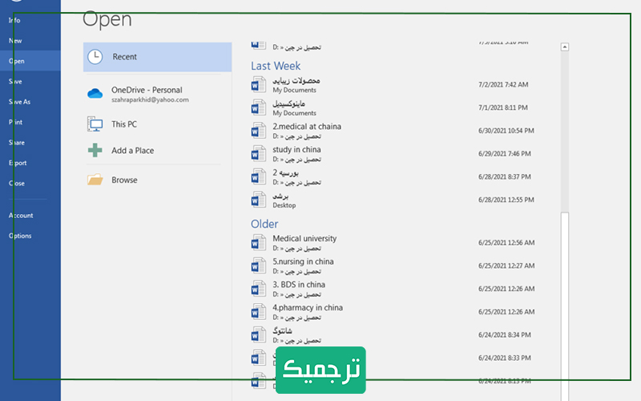Image resolution: width=641 pixels, height=401 pixels.
Task: Click the Word icon beside 3. BDS in china
Action: (258, 289)
